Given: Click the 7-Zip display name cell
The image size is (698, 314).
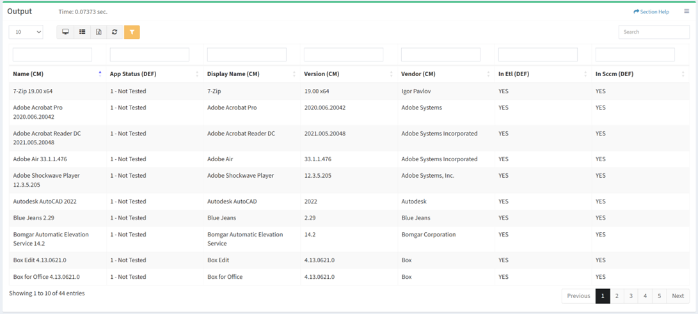Looking at the screenshot, I should (x=251, y=91).
